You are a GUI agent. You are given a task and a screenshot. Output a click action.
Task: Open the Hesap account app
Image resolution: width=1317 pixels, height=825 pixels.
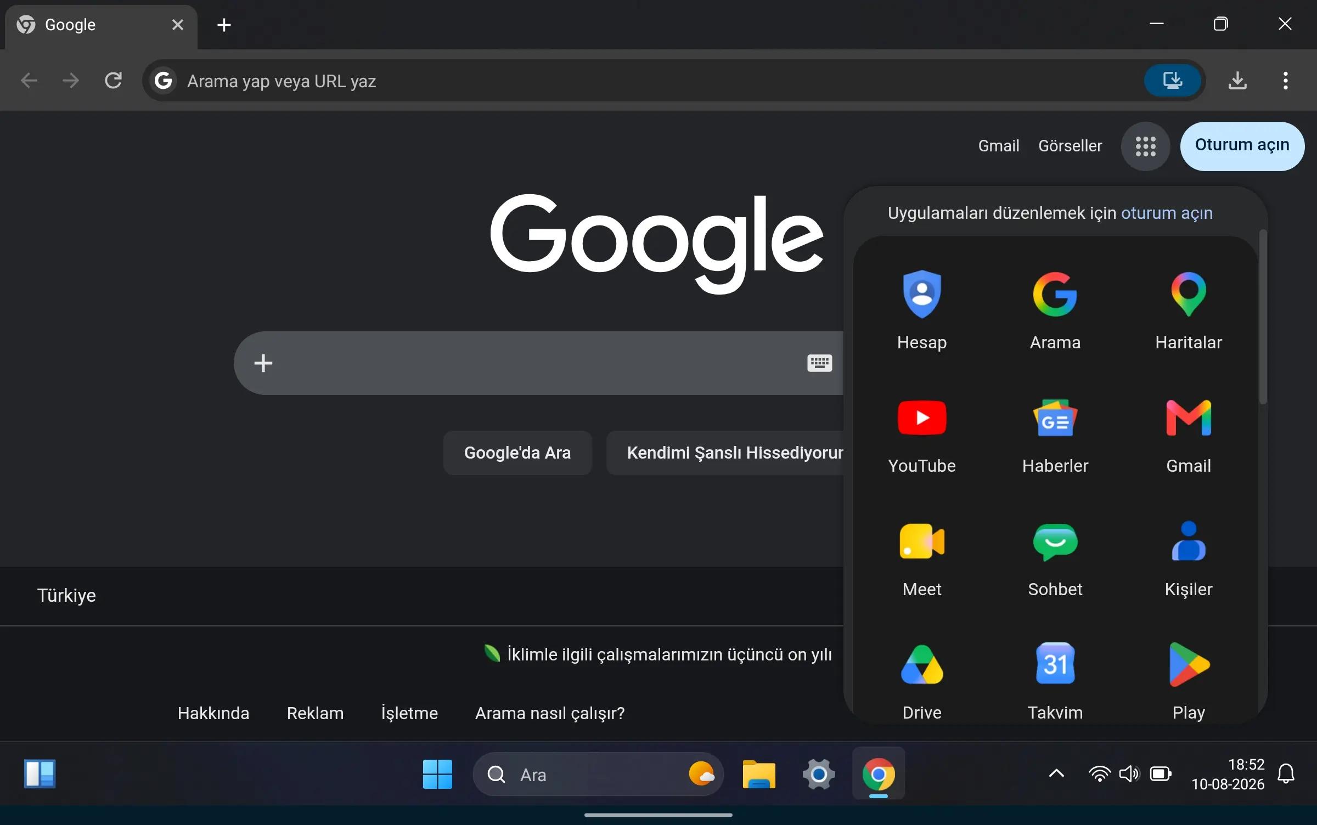click(922, 310)
